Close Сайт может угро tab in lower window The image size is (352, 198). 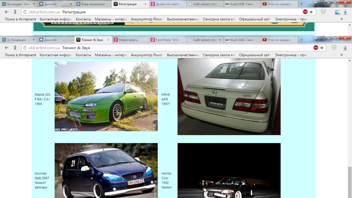[x=220, y=40]
